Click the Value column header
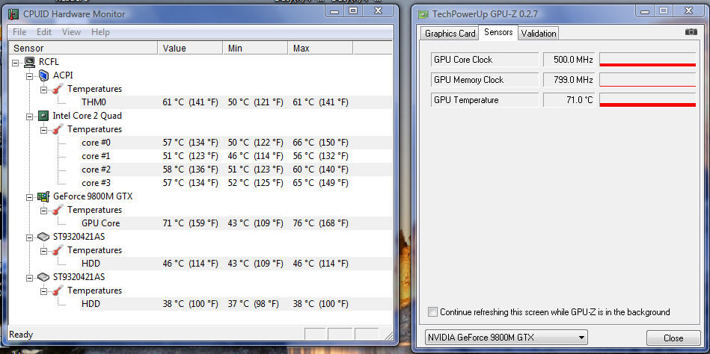Viewport: 710px width, 354px height. pyautogui.click(x=190, y=48)
